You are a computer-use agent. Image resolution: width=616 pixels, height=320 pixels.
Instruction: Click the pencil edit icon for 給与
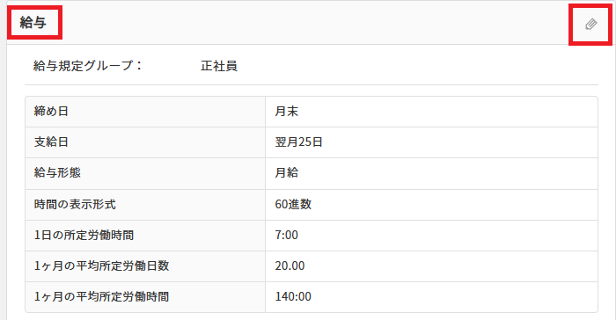590,25
